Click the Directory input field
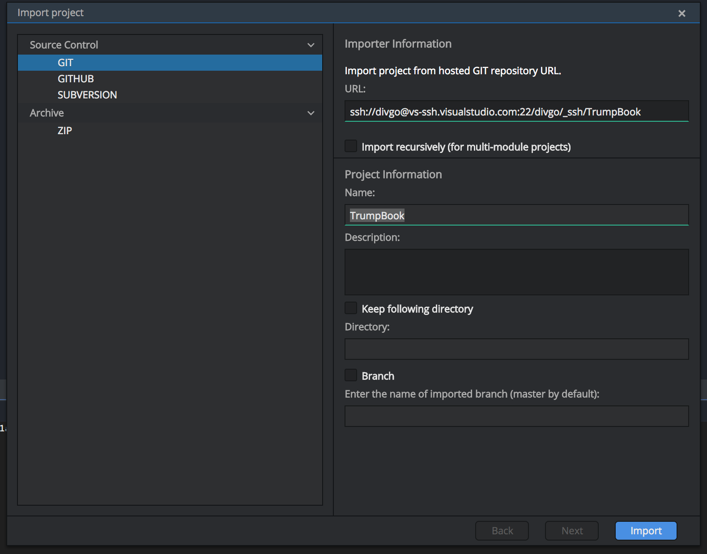The image size is (707, 554). [x=516, y=349]
